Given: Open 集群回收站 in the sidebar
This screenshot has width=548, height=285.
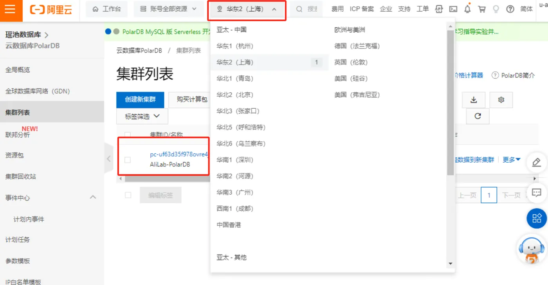Looking at the screenshot, I should tap(21, 176).
